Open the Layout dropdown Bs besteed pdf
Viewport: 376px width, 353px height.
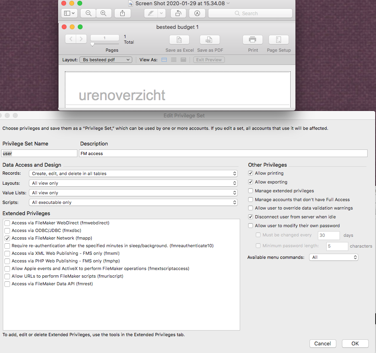point(106,60)
